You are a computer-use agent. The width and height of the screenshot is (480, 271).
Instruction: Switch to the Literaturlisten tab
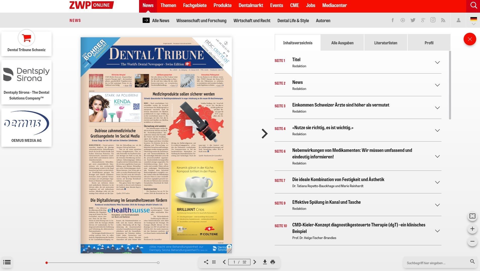tap(386, 43)
